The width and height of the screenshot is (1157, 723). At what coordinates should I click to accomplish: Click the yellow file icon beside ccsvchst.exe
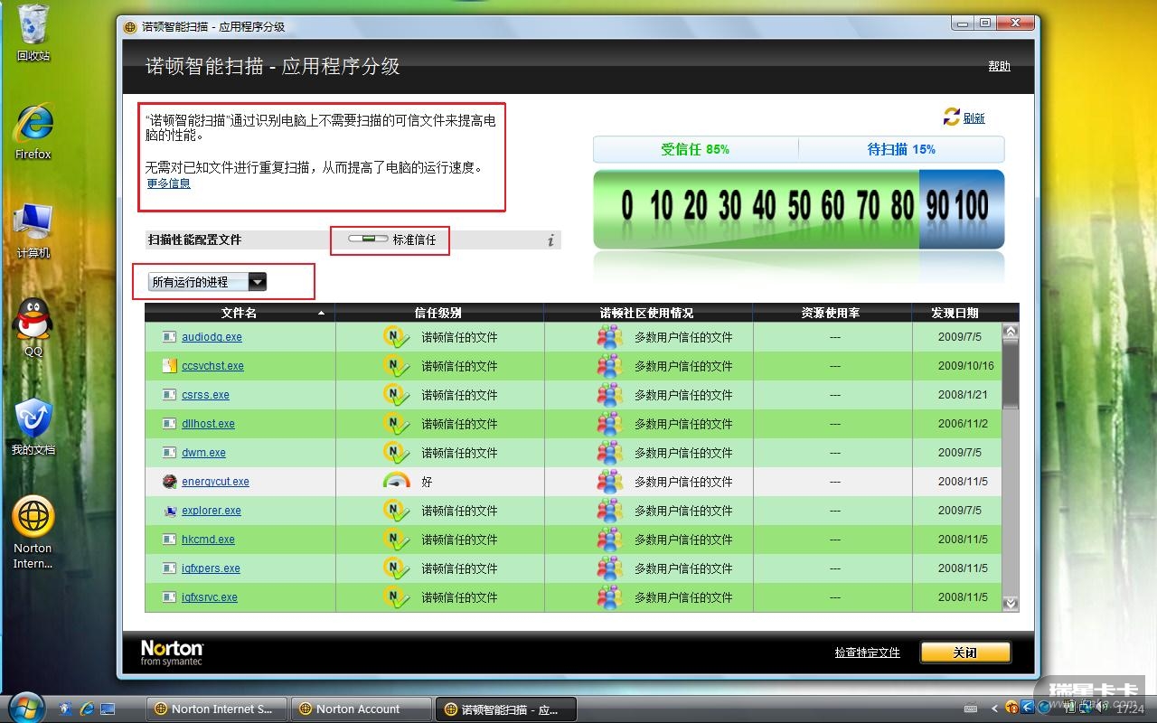pyautogui.click(x=169, y=366)
